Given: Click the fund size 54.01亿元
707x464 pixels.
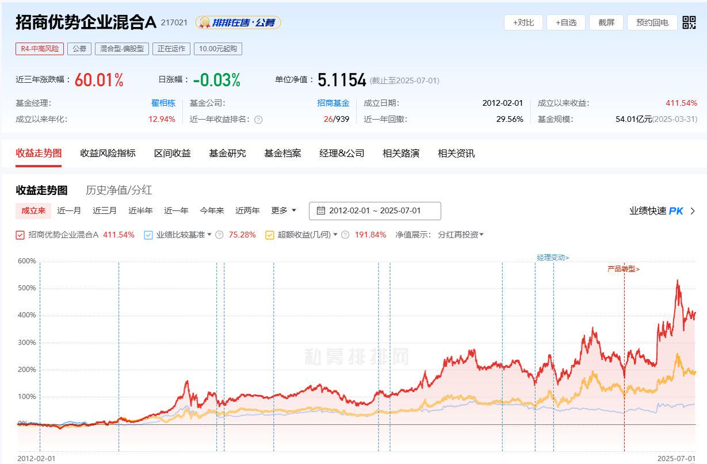Looking at the screenshot, I should tap(633, 119).
